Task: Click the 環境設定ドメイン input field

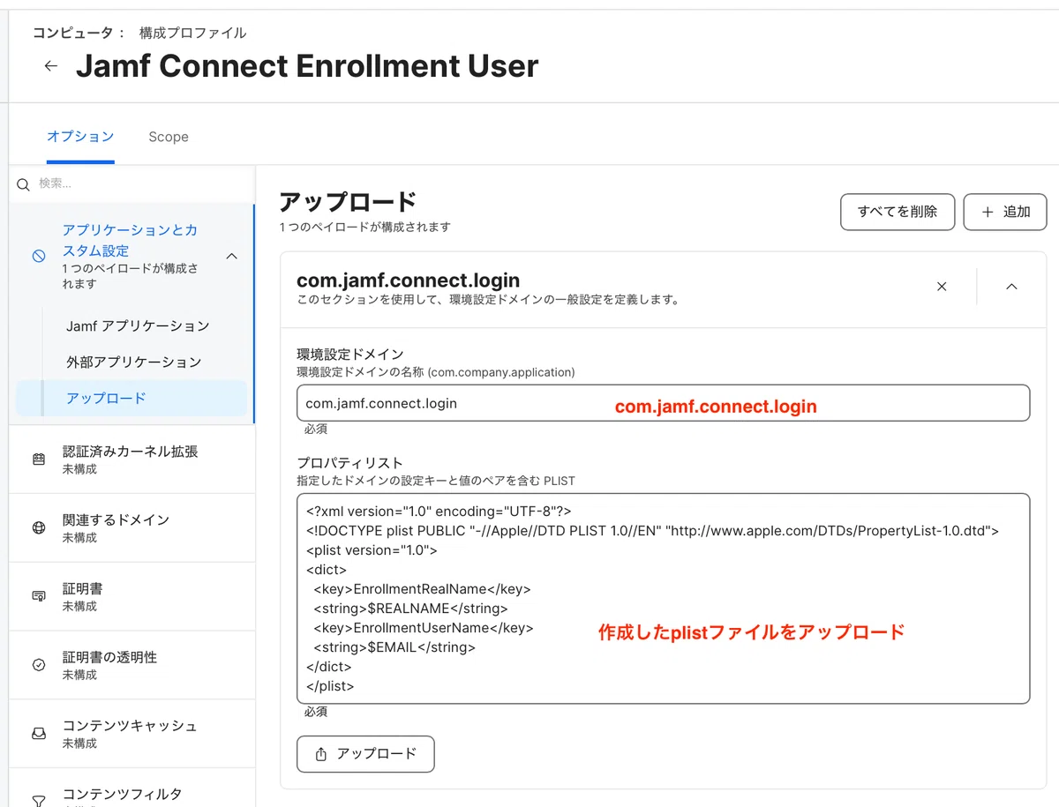Action: 663,403
